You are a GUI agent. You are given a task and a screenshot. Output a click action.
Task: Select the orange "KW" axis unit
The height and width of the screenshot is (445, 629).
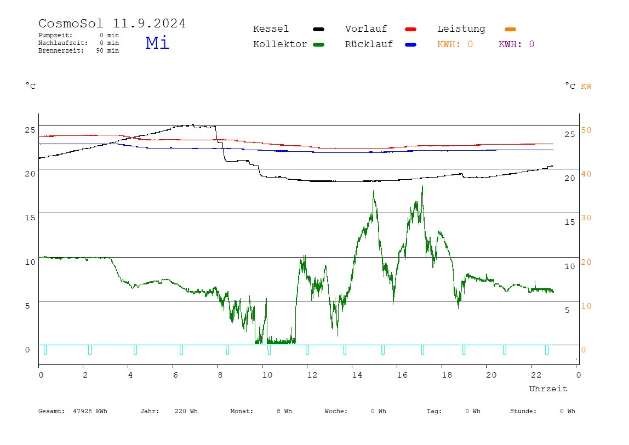point(586,86)
